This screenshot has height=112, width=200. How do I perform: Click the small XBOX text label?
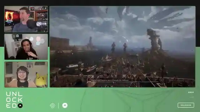tap(191, 92)
